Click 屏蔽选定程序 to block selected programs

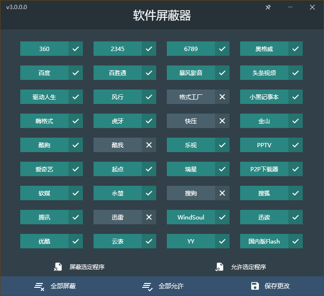click(87, 267)
